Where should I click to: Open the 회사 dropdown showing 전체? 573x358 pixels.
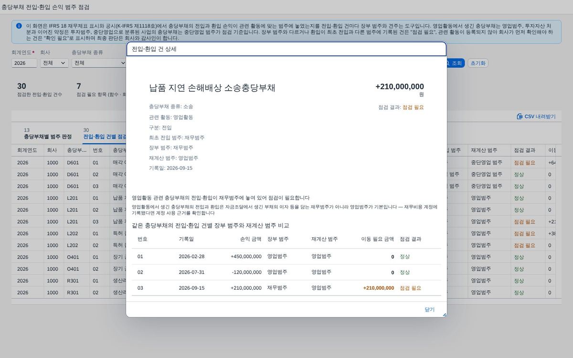54,63
